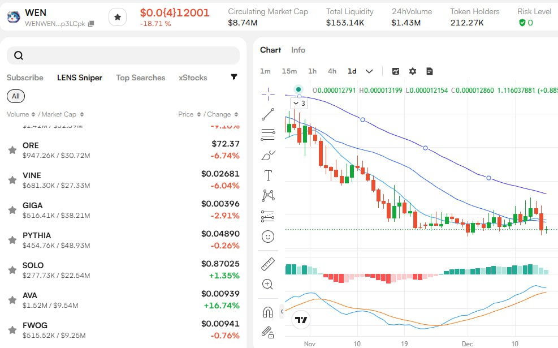
Task: Star the GIGA token
Action: coord(12,210)
